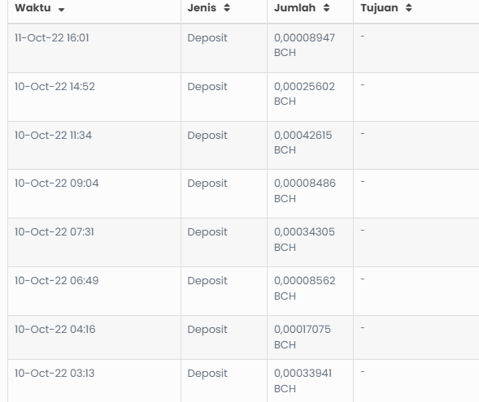
Task: Click Deposit in the 09:04 row
Action: 207,184
